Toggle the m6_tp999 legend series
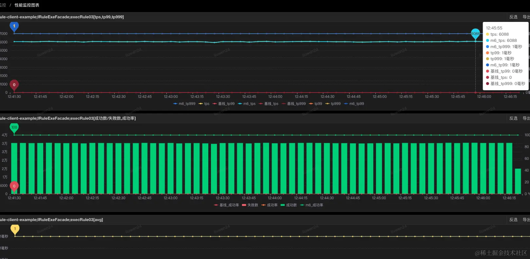 pyautogui.click(x=184, y=104)
